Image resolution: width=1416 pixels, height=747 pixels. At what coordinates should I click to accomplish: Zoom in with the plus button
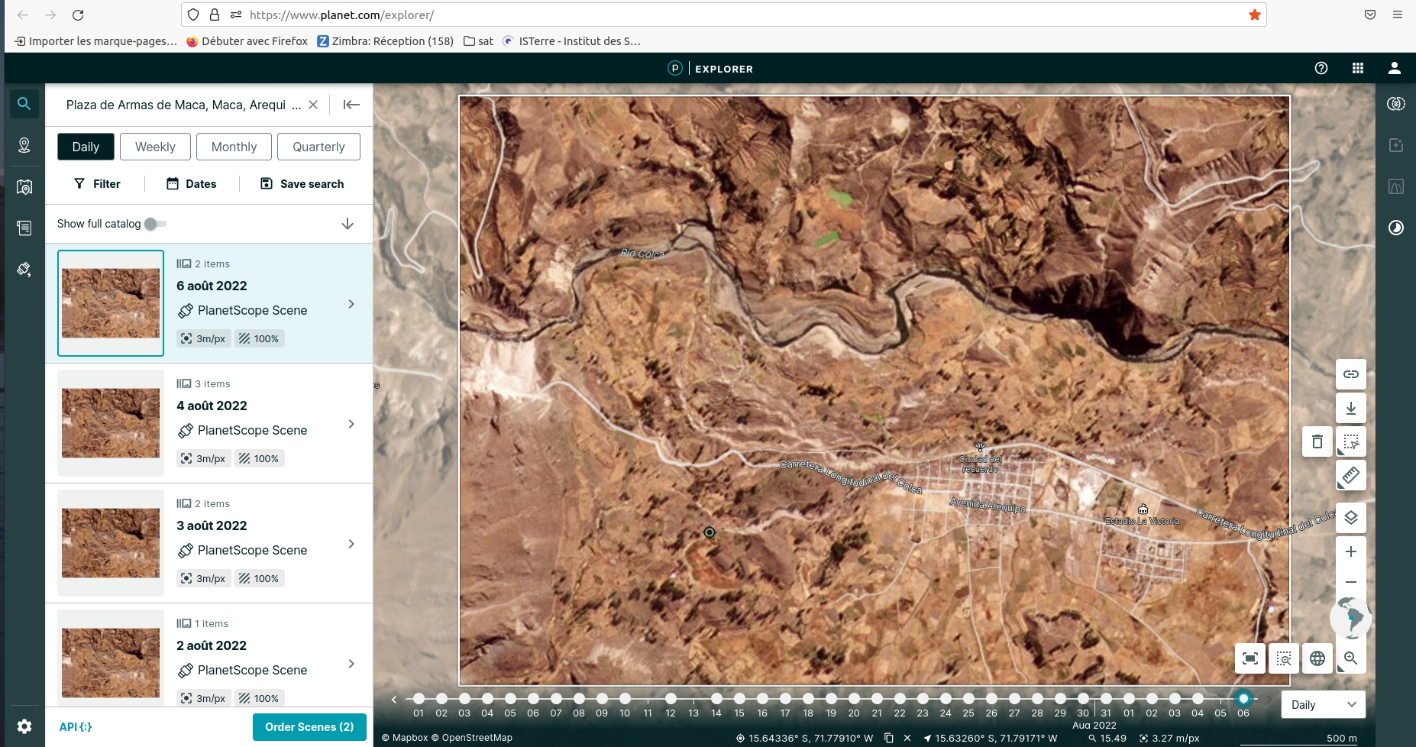pyautogui.click(x=1350, y=551)
